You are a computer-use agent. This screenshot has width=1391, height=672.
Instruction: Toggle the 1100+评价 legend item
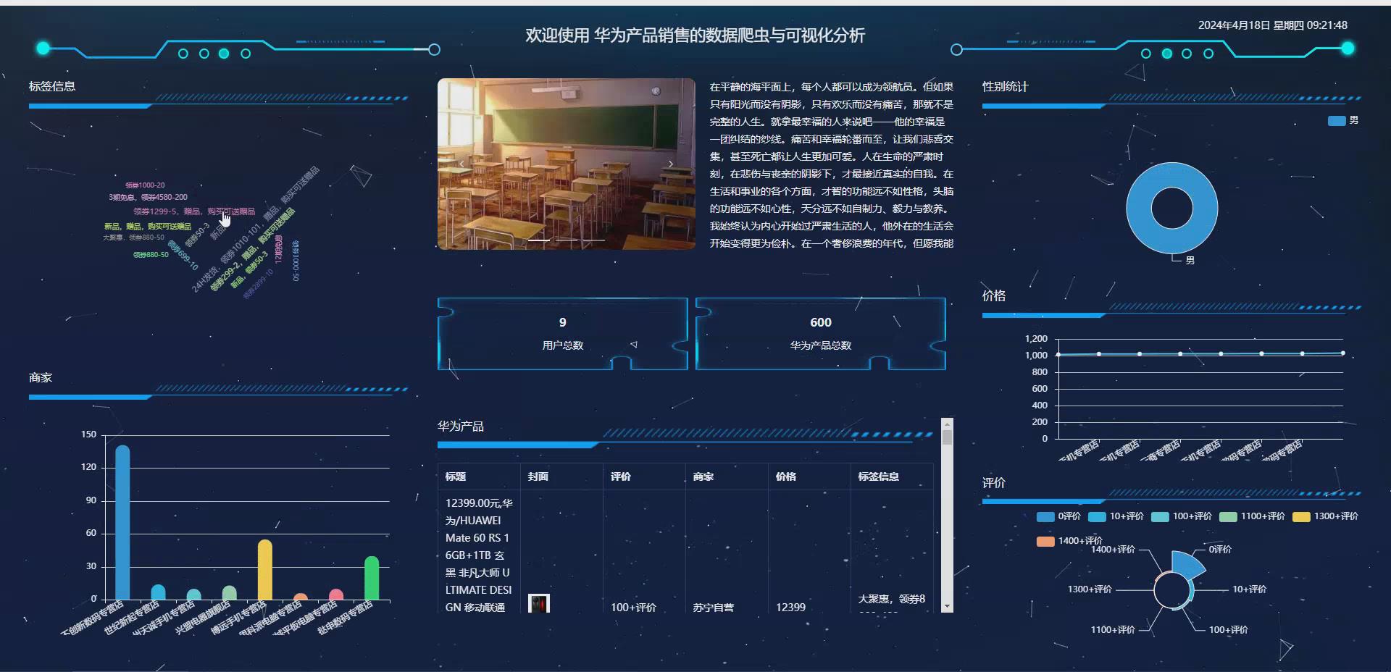[1252, 516]
